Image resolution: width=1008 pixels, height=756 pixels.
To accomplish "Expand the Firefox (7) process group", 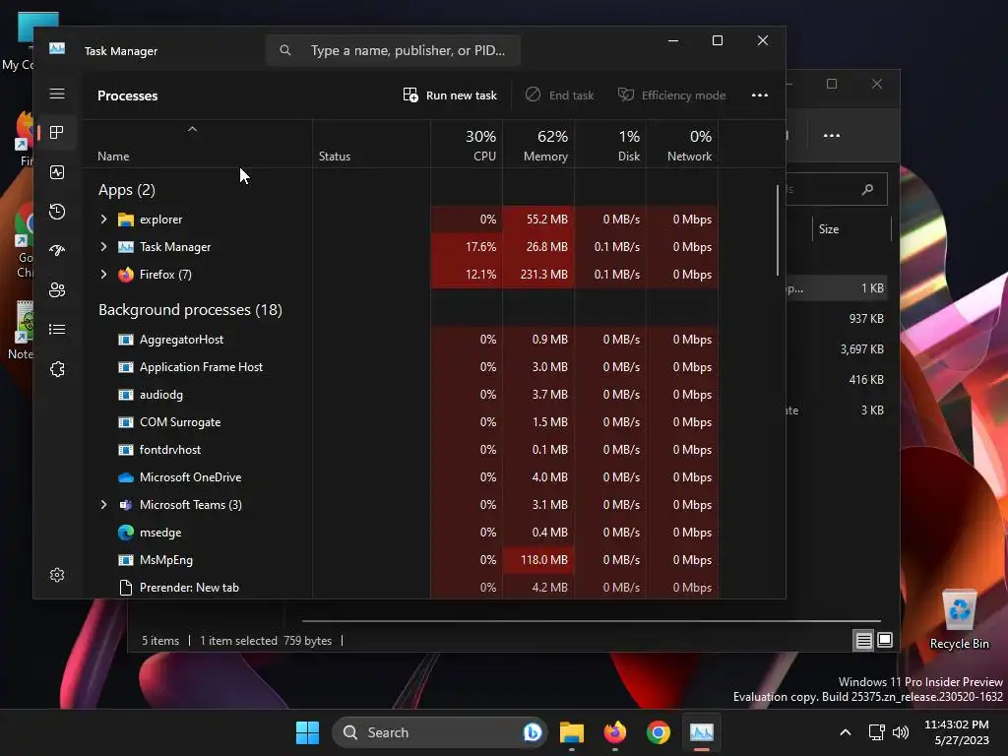I will 103,275.
